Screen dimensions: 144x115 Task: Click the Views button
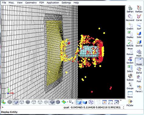coord(130,95)
